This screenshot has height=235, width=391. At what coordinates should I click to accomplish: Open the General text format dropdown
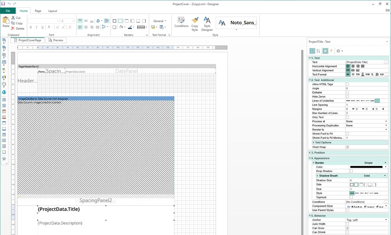coord(160,21)
